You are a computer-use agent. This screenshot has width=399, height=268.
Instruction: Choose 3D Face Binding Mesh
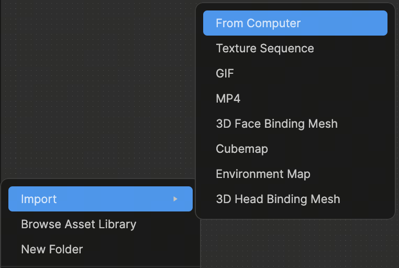pyautogui.click(x=276, y=124)
